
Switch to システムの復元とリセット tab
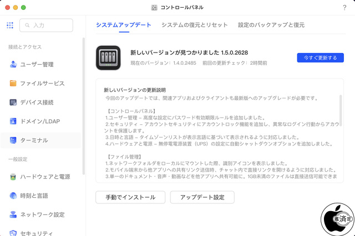[x=195, y=25]
